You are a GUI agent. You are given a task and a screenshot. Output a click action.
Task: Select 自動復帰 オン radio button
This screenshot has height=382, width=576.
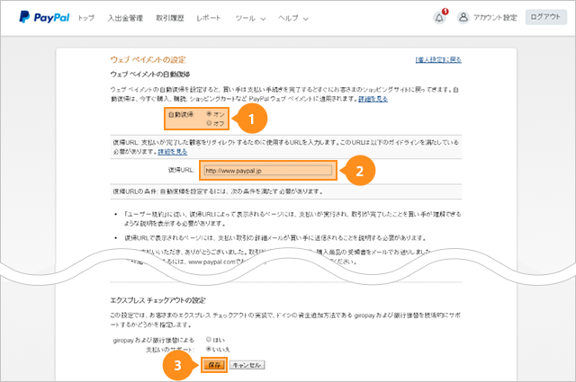pos(209,114)
